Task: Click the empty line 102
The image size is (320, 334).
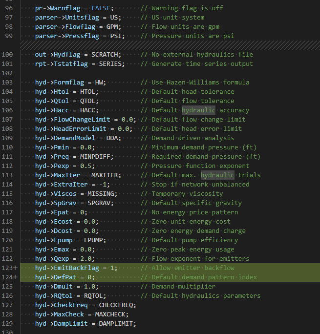Action: pos(170,73)
